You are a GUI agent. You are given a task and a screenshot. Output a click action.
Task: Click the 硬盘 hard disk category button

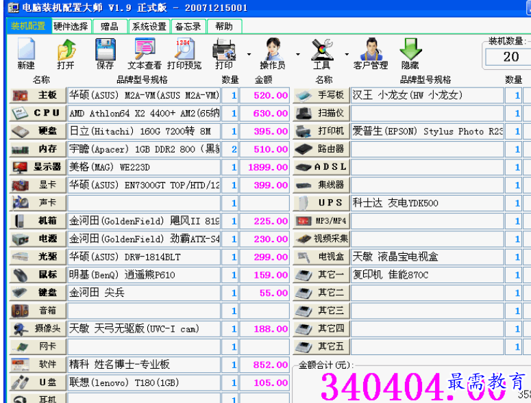tap(38, 131)
